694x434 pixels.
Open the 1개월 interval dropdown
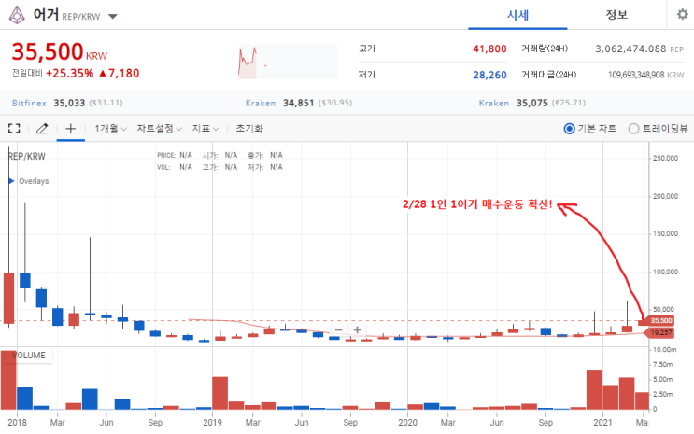pyautogui.click(x=110, y=129)
